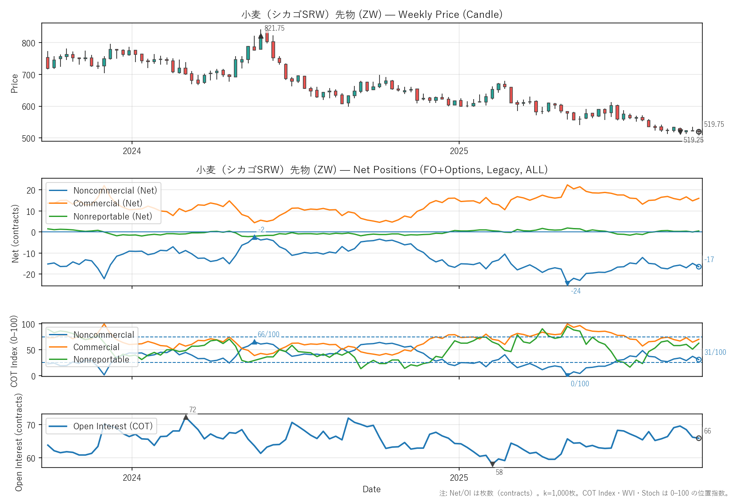Click the orange Commercial (Net) legend line
Viewport: 736px width, 502px height.
[58, 203]
